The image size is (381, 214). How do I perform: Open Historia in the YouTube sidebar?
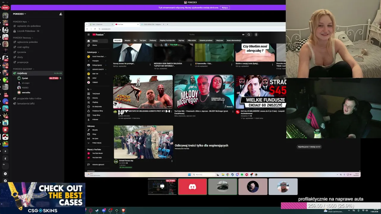click(x=97, y=98)
